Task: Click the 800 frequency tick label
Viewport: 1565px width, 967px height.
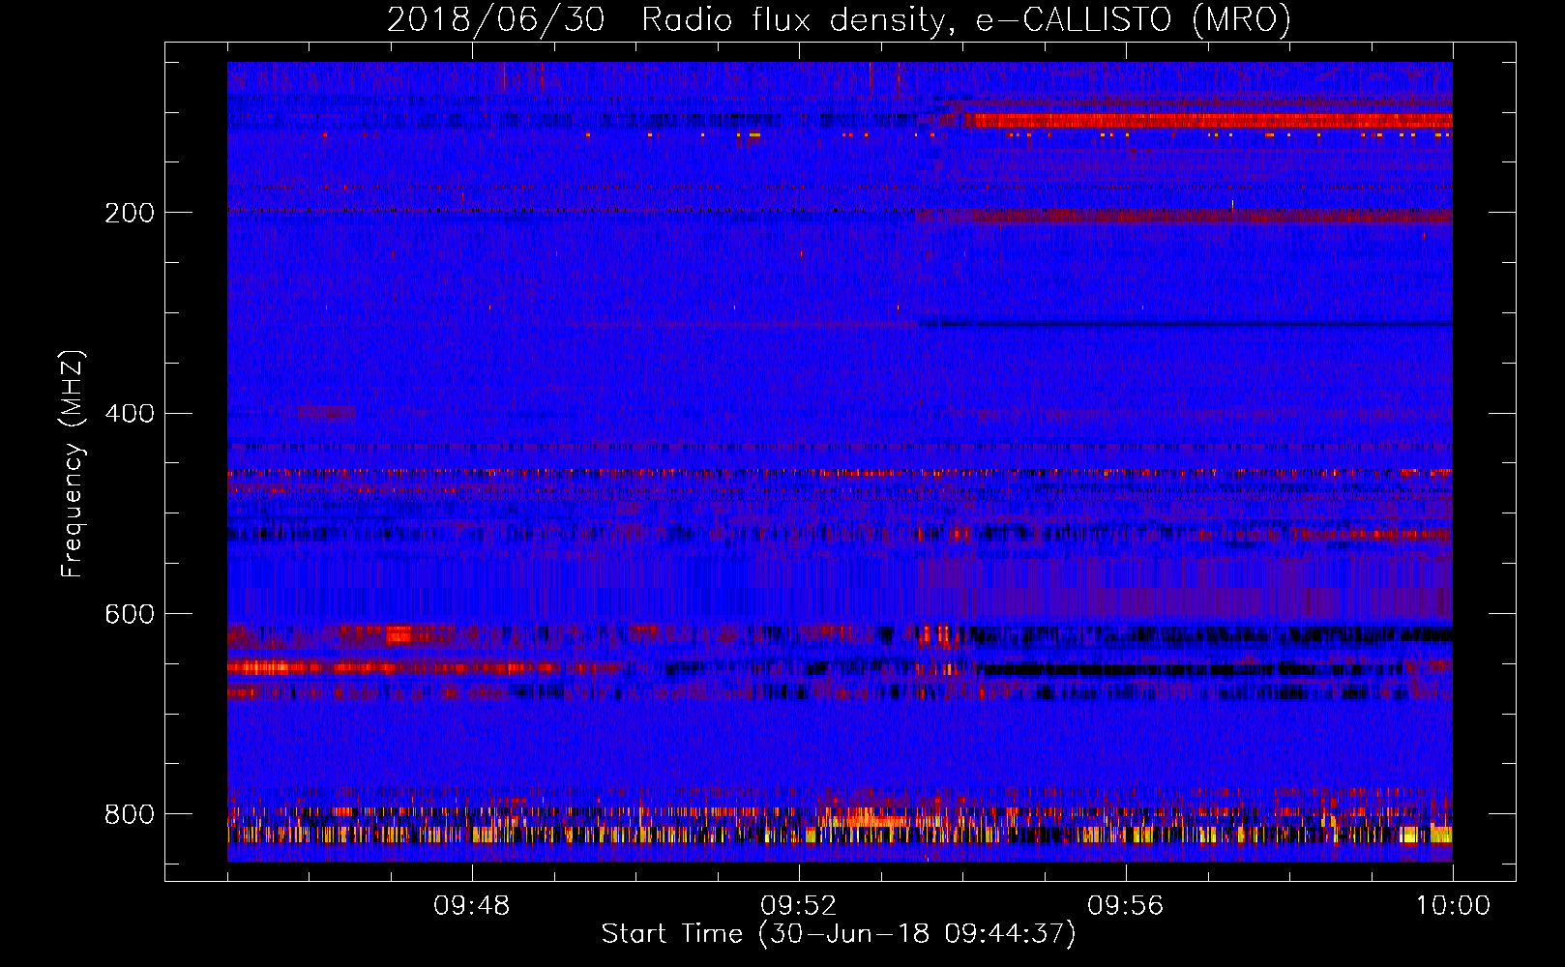Action: (130, 815)
